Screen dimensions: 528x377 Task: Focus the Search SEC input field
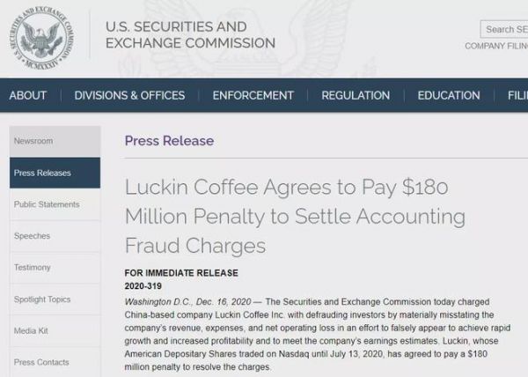tap(504, 29)
